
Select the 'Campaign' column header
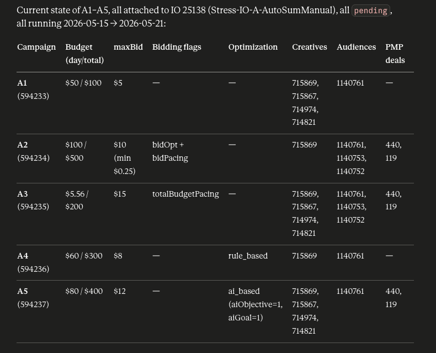[x=36, y=47]
